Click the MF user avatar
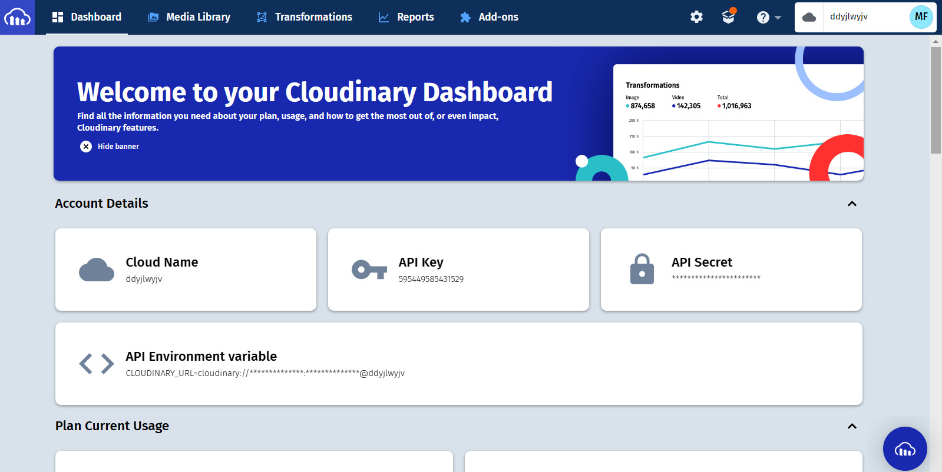 coord(921,17)
